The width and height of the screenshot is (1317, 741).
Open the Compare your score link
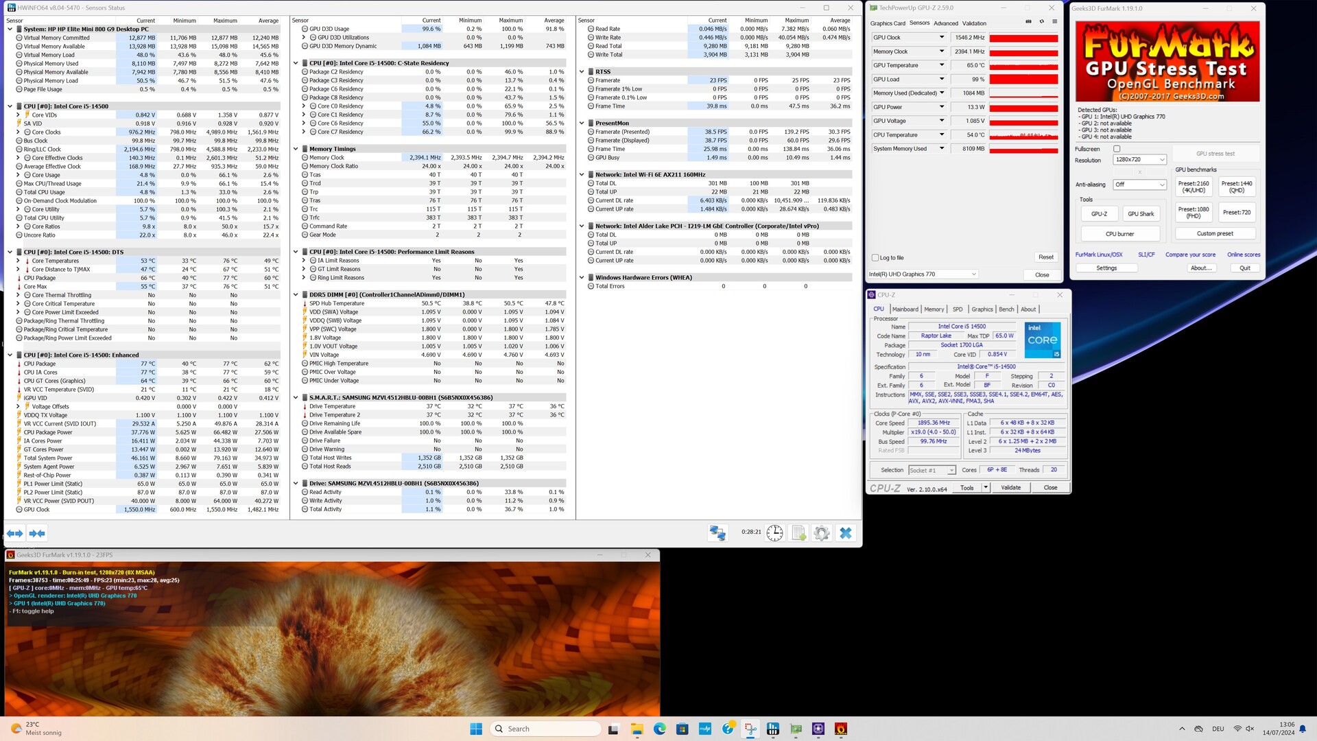pos(1190,255)
